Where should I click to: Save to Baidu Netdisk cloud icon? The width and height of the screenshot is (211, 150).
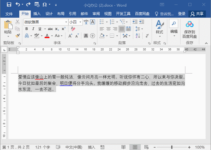[189, 24]
